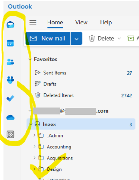Open the Delete options dropdown arrow
Screen dimensions: 139x180
(119, 38)
